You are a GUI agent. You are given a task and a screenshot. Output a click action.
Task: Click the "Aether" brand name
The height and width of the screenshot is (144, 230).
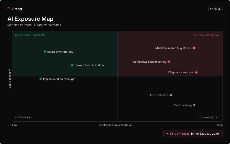click(17, 9)
